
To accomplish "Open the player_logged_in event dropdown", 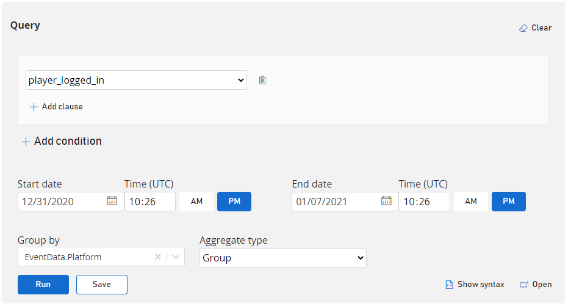I will [x=136, y=80].
